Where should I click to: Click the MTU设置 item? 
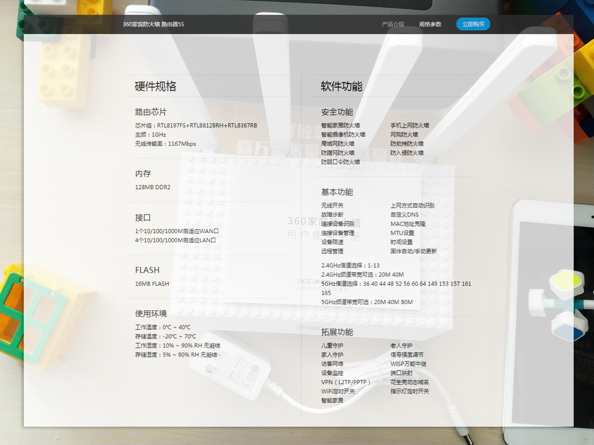(x=402, y=233)
